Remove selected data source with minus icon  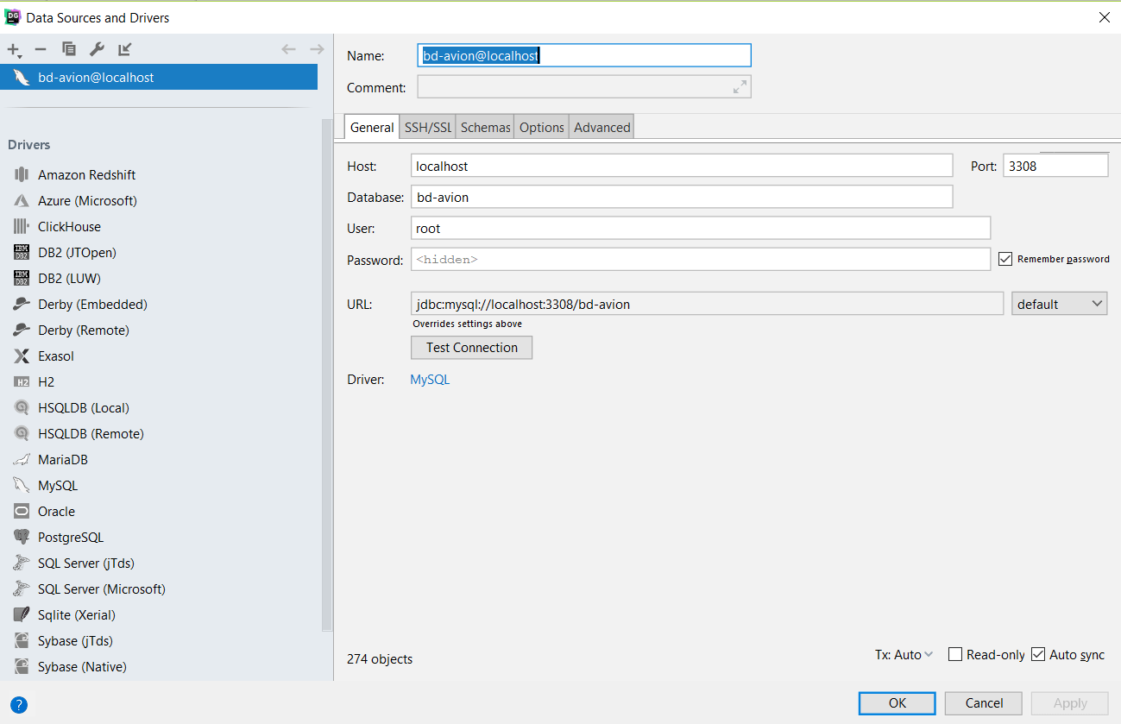(41, 49)
